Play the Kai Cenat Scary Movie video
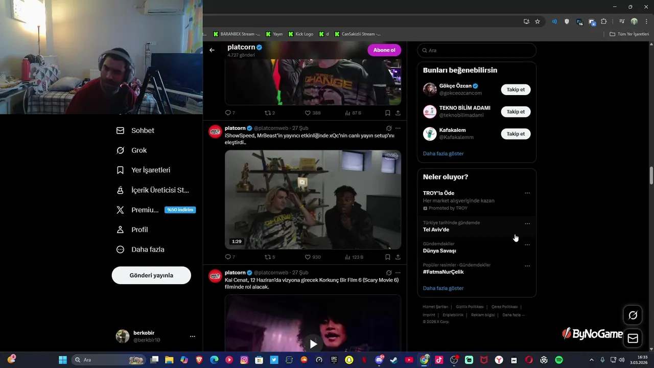The image size is (654, 368). click(313, 344)
